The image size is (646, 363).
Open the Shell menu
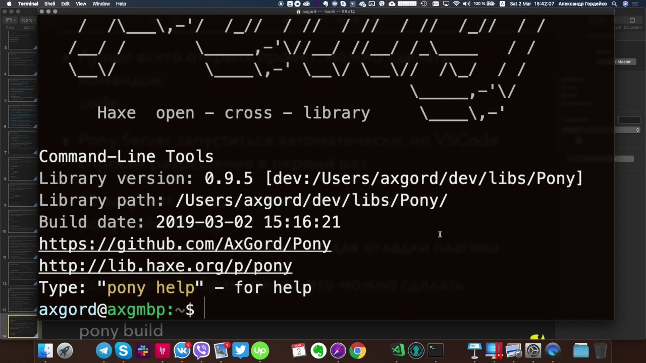click(x=49, y=4)
